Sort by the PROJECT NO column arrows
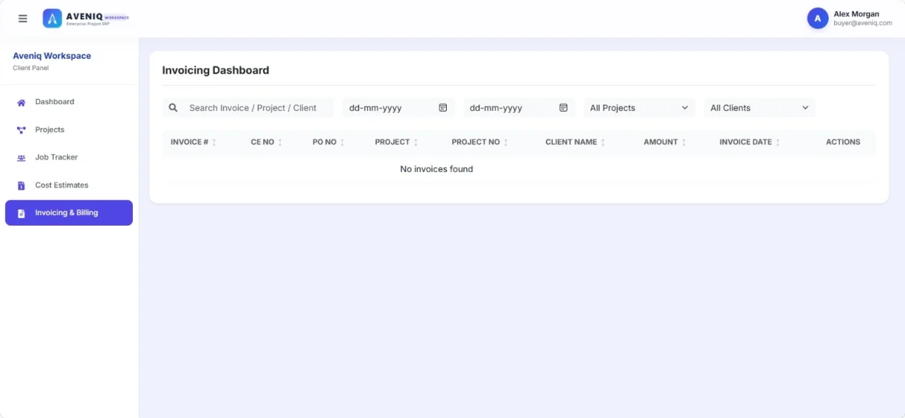The width and height of the screenshot is (905, 418). point(506,142)
